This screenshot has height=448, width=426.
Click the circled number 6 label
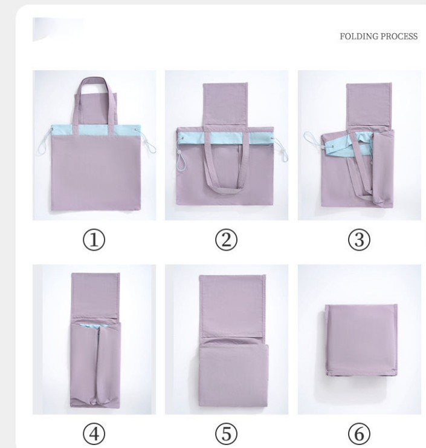360,434
